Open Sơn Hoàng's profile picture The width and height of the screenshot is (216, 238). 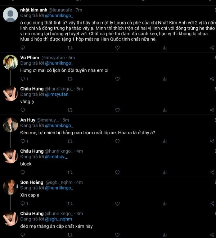pyautogui.click(x=10, y=187)
